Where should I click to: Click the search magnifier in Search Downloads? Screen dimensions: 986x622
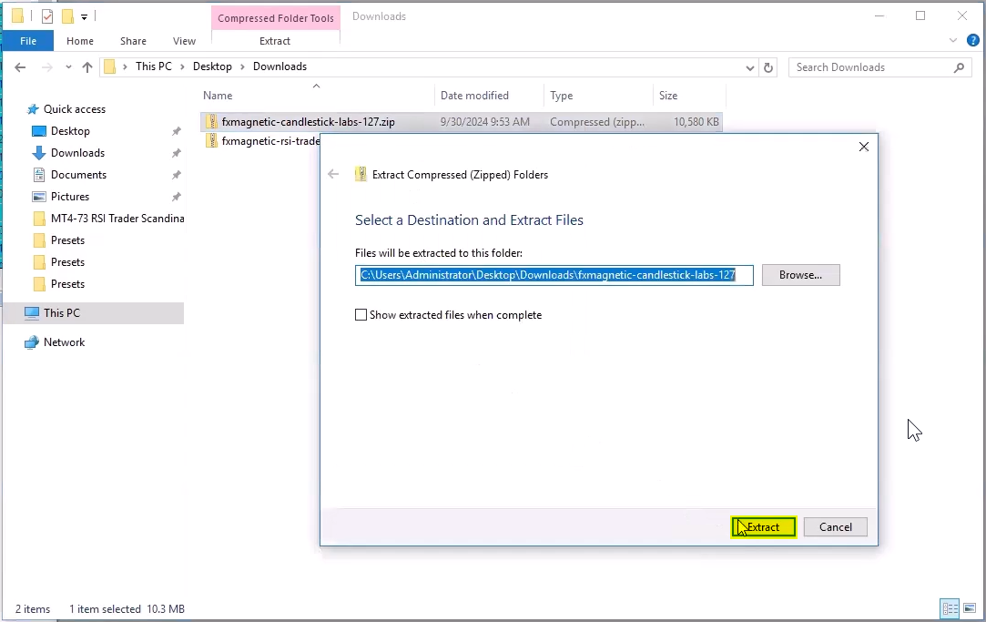[x=959, y=67]
